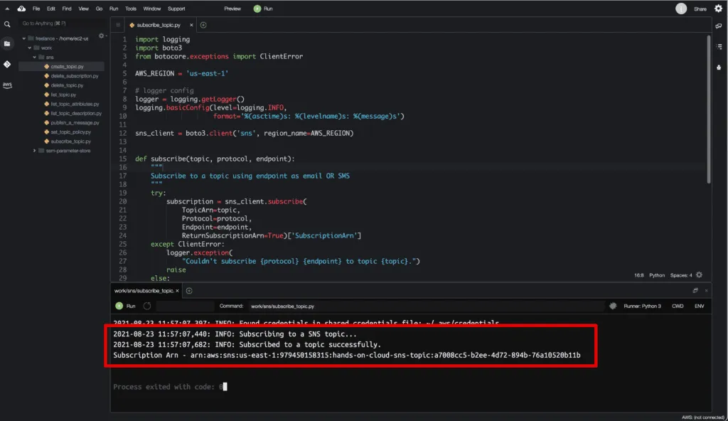Click the debug bug icon in runner bar
This screenshot has width=728, height=421.
pos(613,306)
